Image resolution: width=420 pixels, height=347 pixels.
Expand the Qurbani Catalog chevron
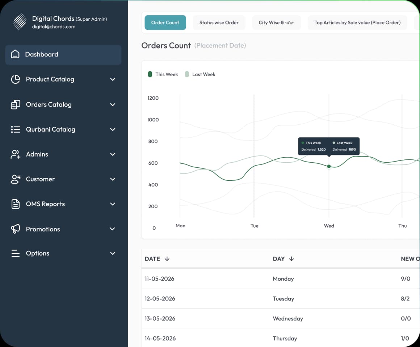(113, 129)
